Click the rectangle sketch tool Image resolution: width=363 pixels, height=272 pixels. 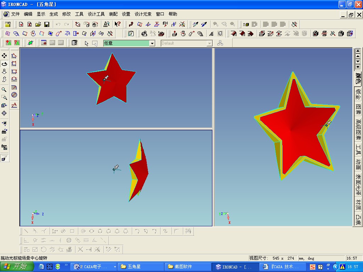pyautogui.click(x=72, y=231)
